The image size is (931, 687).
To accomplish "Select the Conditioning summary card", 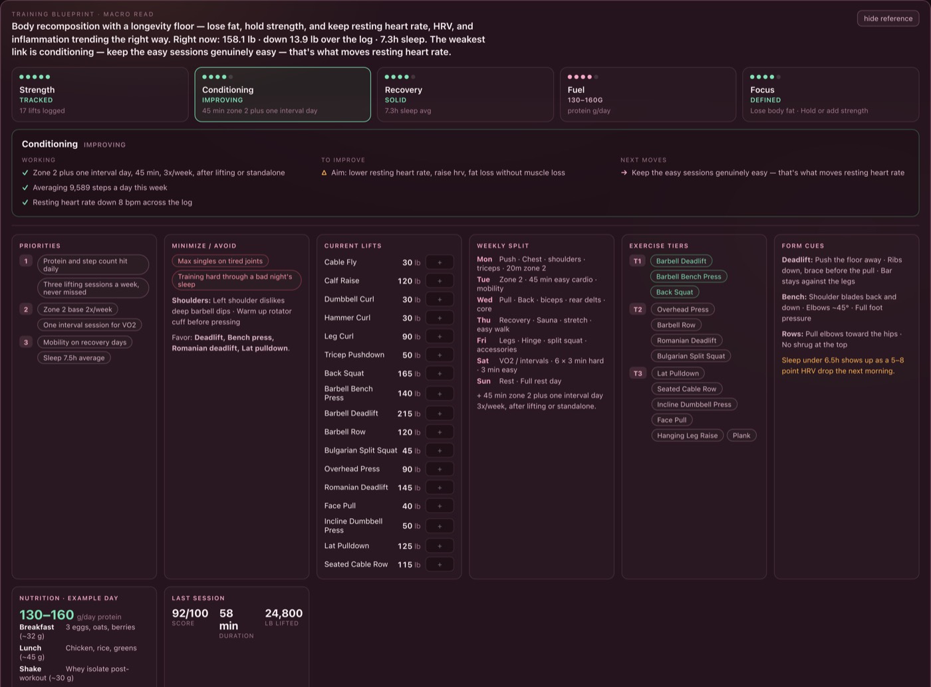I will (283, 94).
